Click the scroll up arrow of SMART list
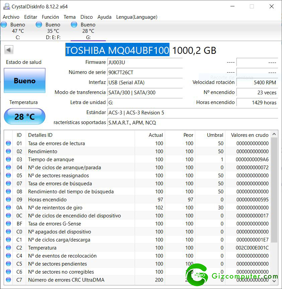Image resolution: width=282 pixels, height=289 pixels. pos(274,134)
